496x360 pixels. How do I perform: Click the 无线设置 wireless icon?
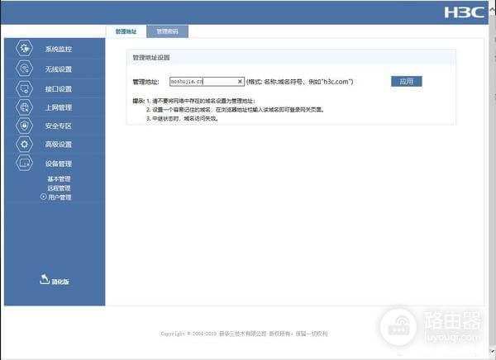pos(24,69)
